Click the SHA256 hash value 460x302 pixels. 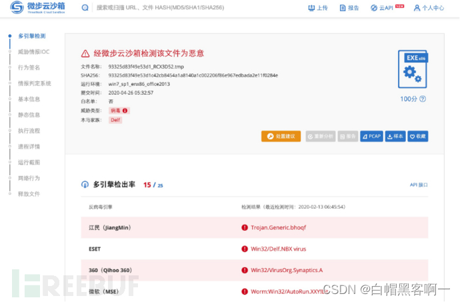193,75
